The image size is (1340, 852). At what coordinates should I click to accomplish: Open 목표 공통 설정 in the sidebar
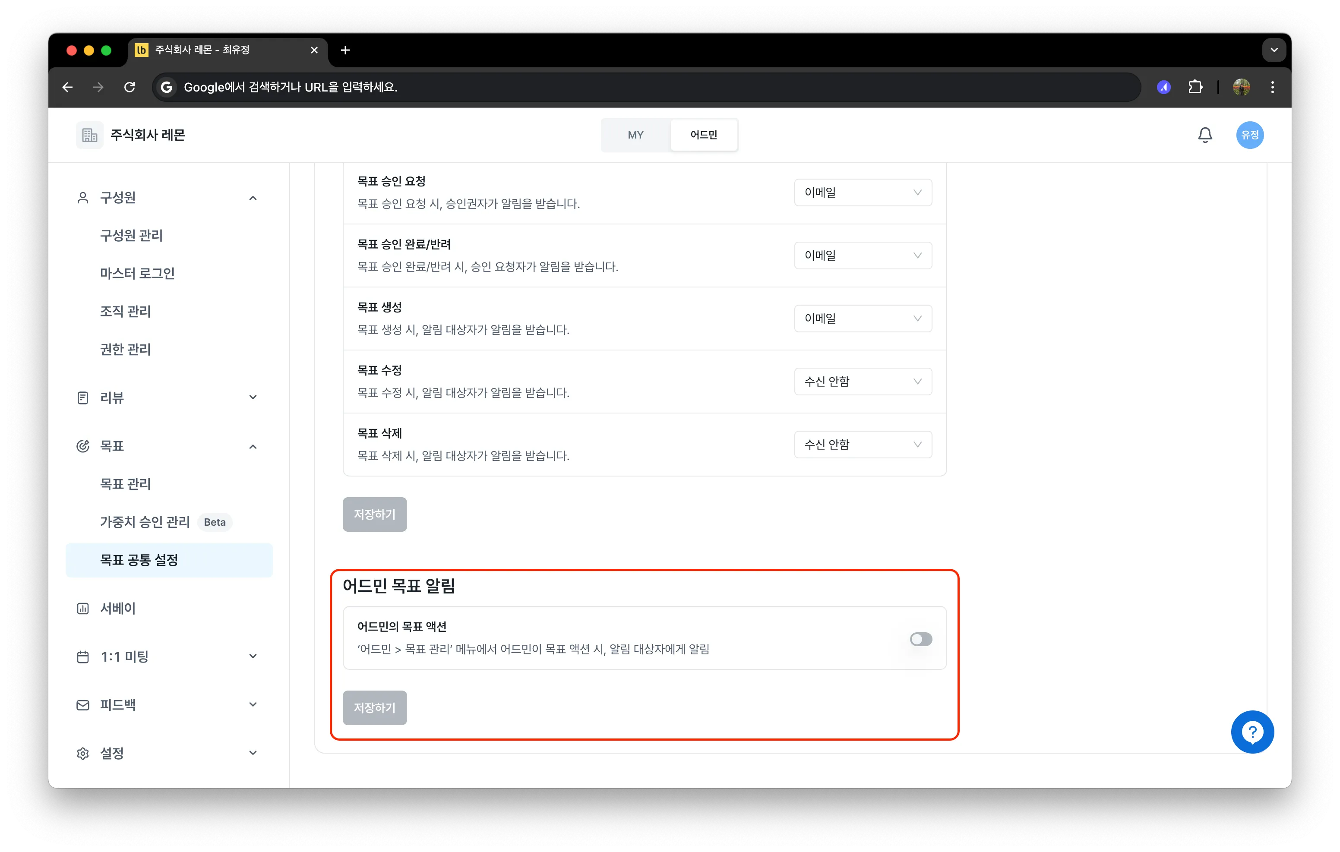169,560
